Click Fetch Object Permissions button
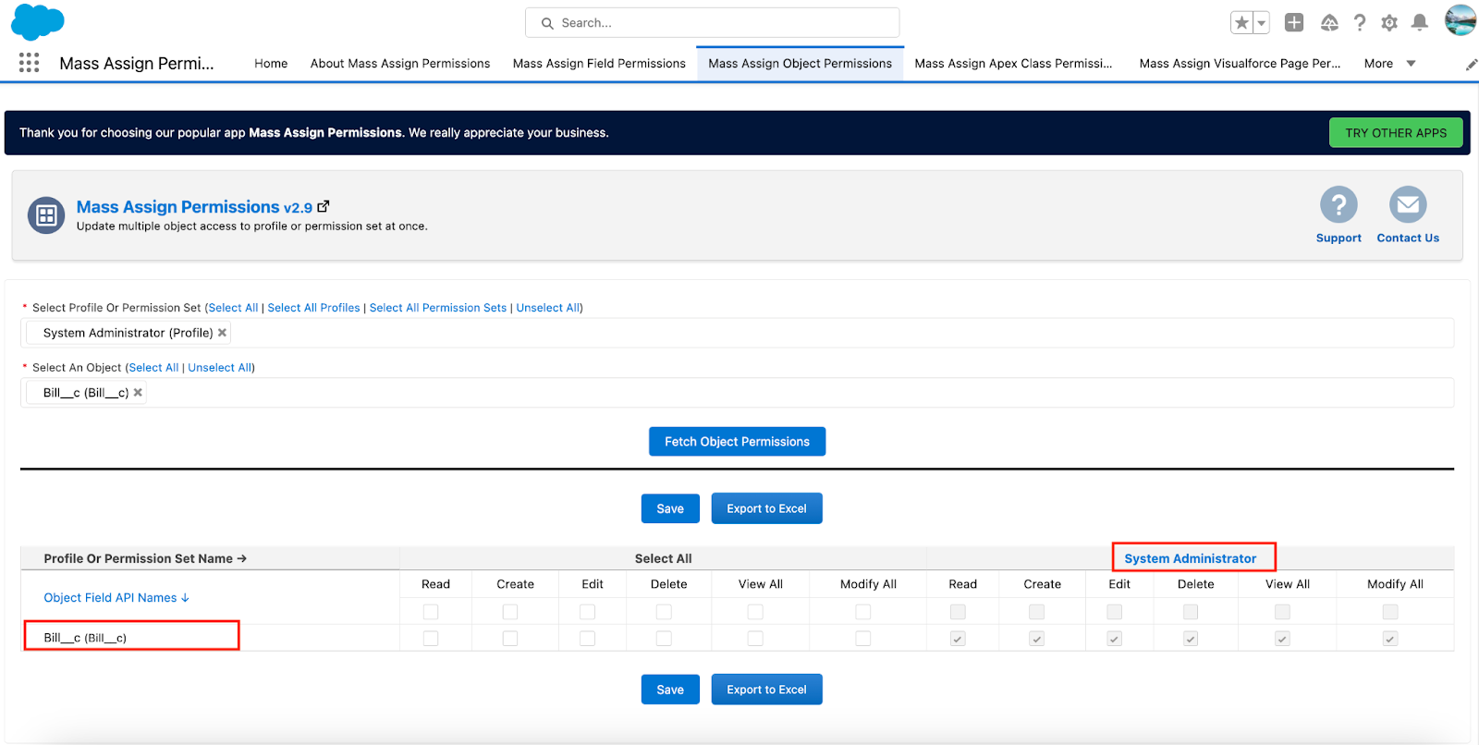 (737, 442)
